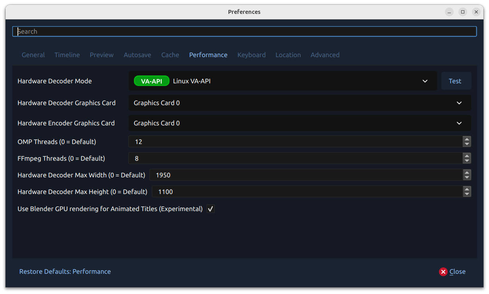Click the Use Blender GPU rendering label
The image size is (489, 294).
tap(110, 209)
